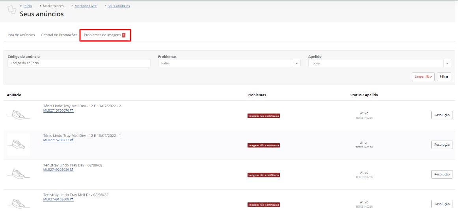
Task: Click the Filtrar button
Action: coord(444,77)
